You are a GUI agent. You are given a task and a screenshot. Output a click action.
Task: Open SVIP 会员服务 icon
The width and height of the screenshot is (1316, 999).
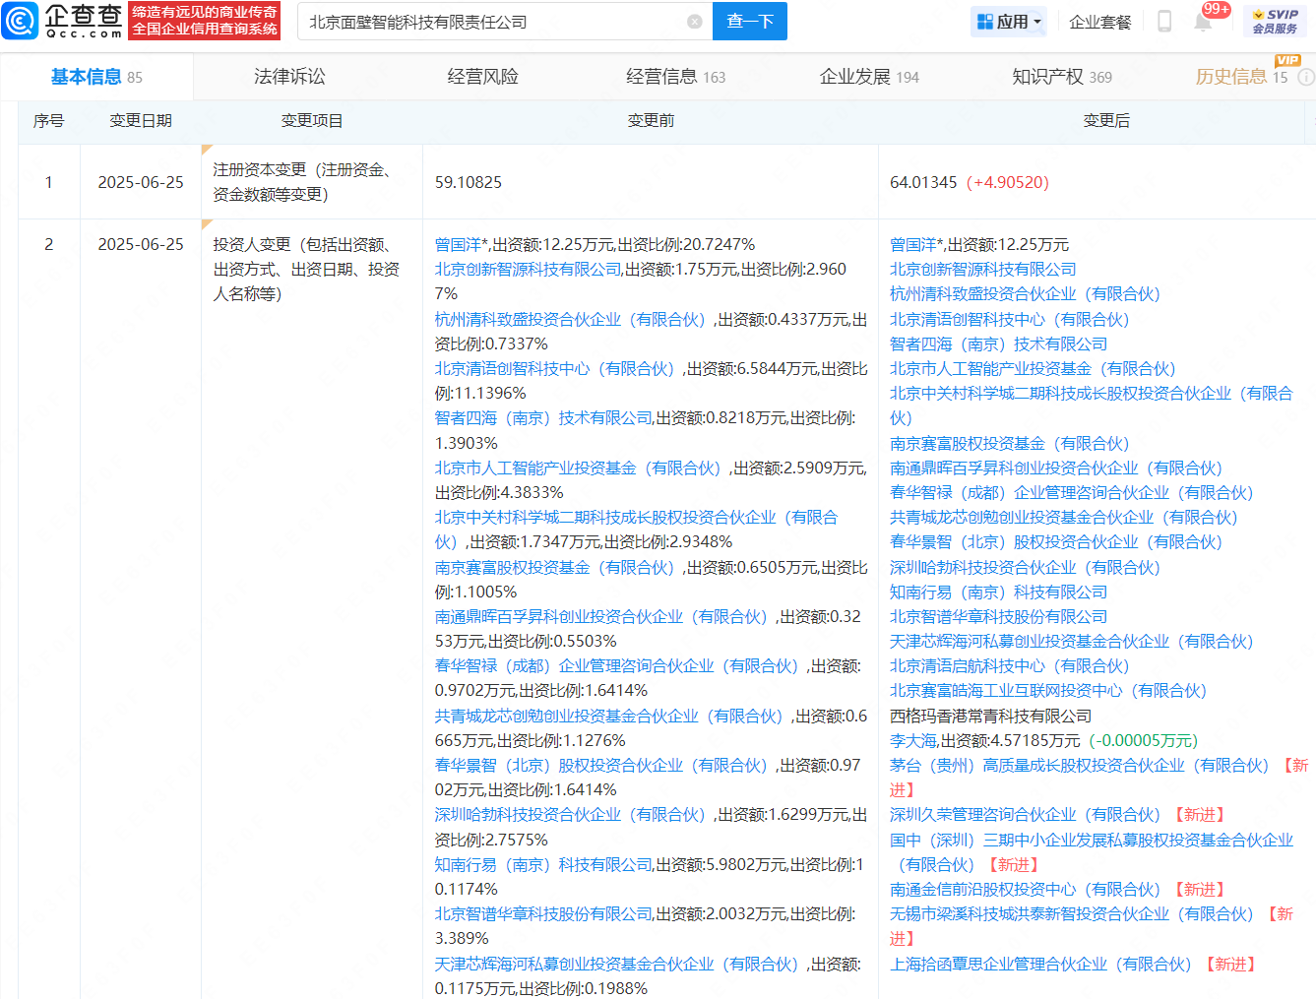(x=1275, y=22)
